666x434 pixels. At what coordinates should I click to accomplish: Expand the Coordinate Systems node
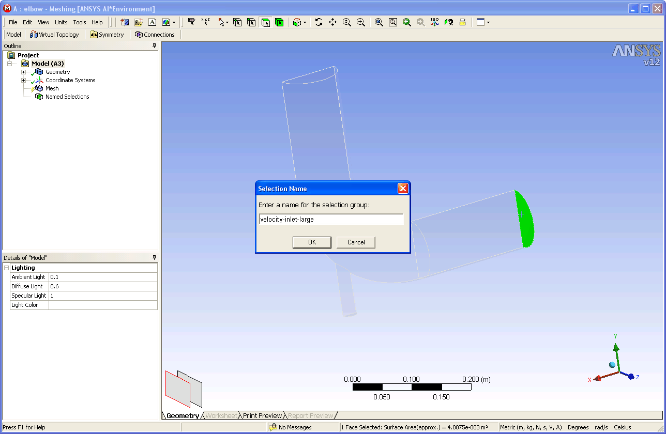pos(23,80)
